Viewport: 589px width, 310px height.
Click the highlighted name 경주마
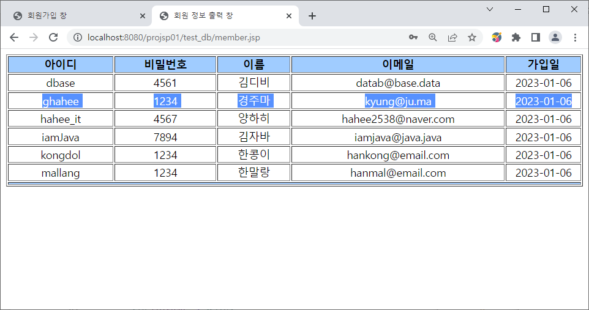pyautogui.click(x=254, y=100)
